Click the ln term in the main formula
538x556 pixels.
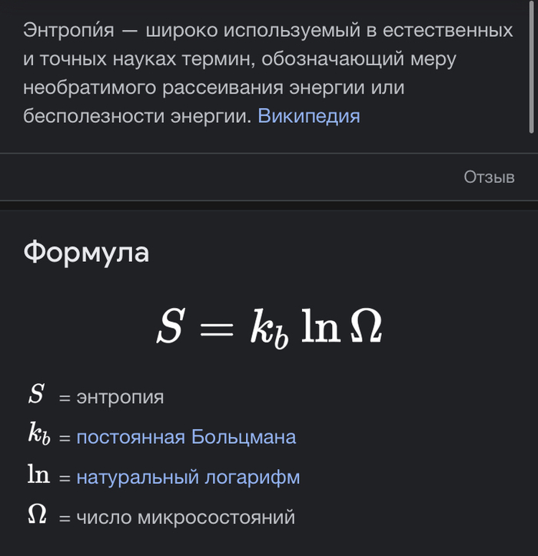[321, 328]
